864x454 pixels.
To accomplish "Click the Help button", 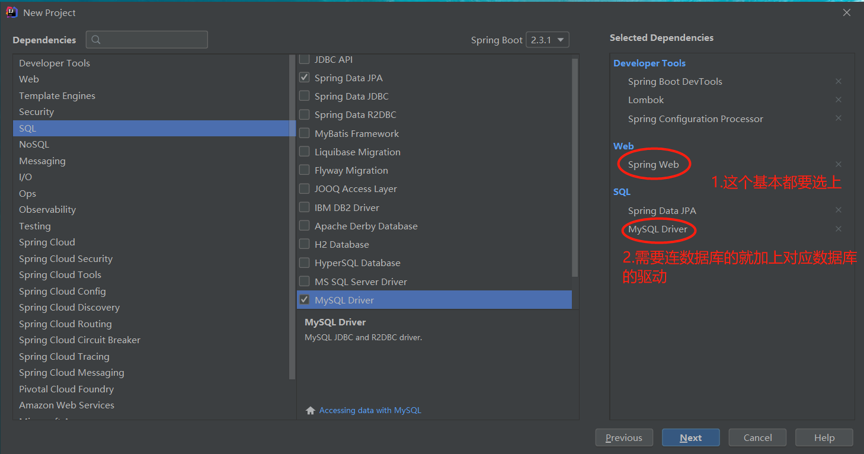I will coord(824,437).
